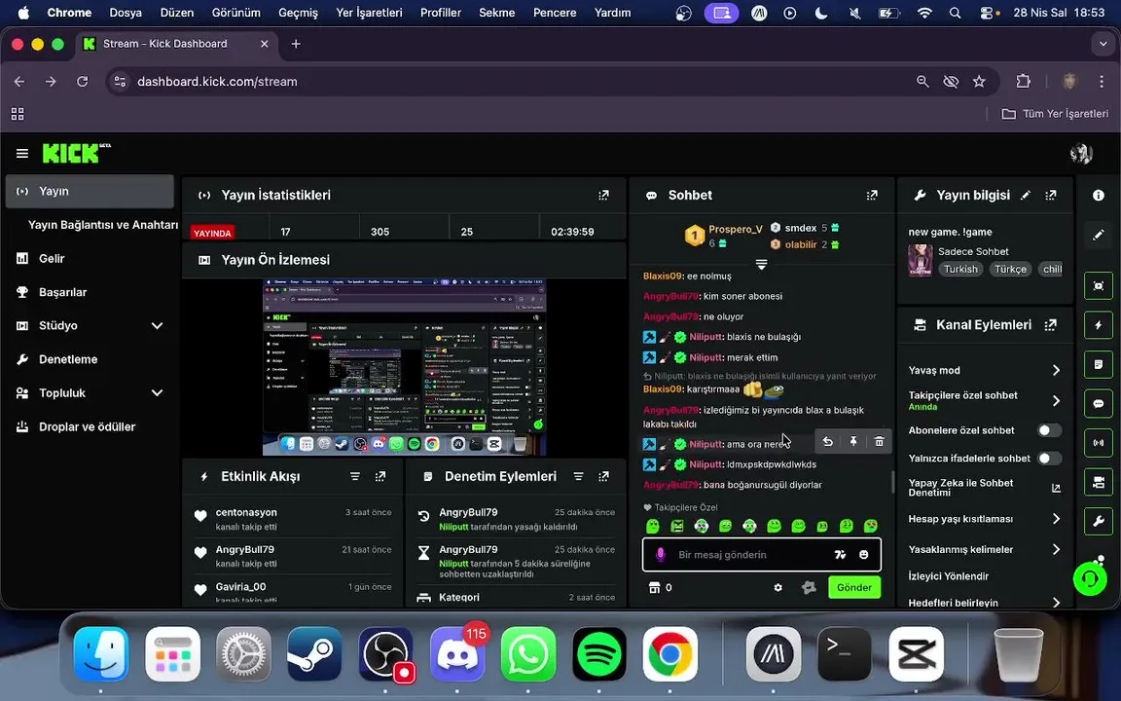Image resolution: width=1121 pixels, height=701 pixels.
Task: Pop out the Denetim Eylemleri panel
Action: 603,476
